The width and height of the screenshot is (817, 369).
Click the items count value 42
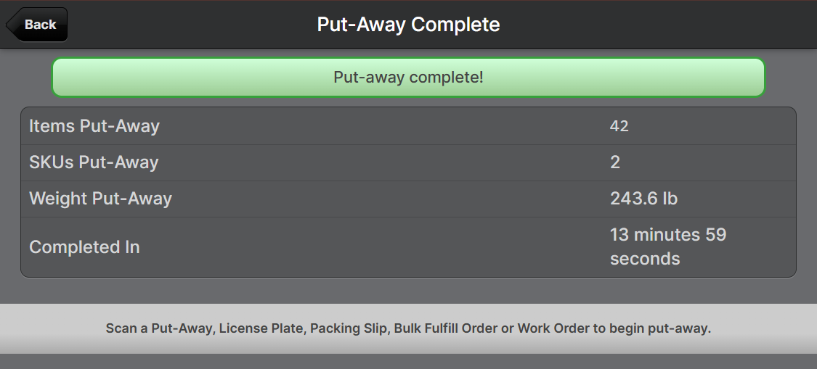coord(619,126)
